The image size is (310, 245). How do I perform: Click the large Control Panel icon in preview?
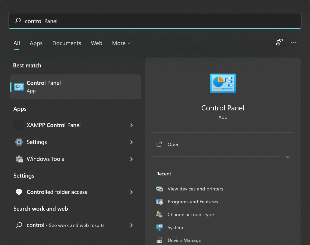[x=223, y=83]
